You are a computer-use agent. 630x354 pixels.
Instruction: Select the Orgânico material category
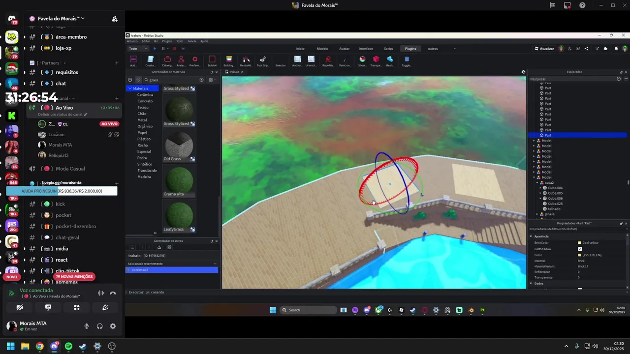point(145,126)
